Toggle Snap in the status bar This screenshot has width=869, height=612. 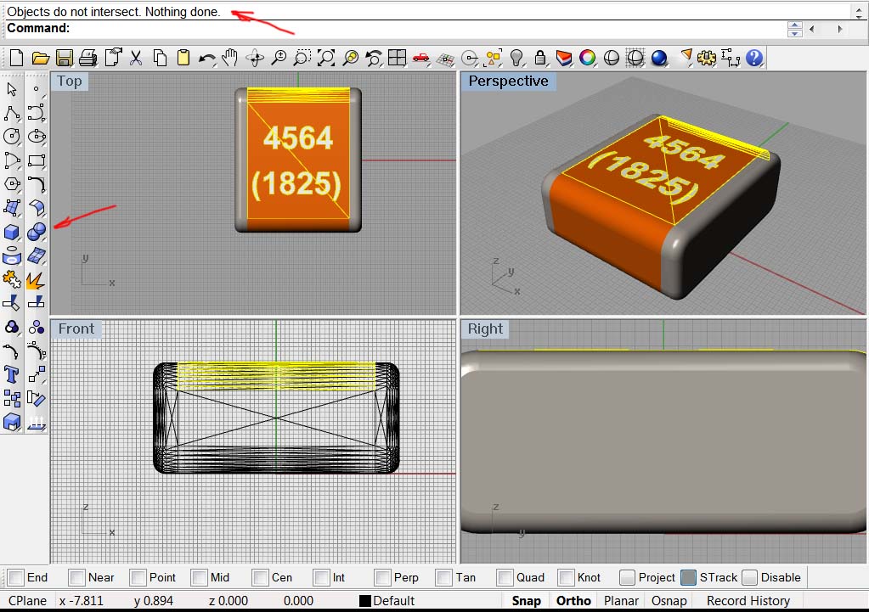(526, 601)
